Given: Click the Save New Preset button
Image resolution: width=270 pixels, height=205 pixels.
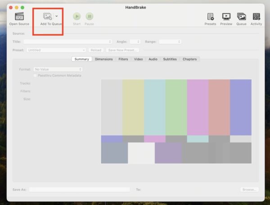Looking at the screenshot, I should 123,50.
